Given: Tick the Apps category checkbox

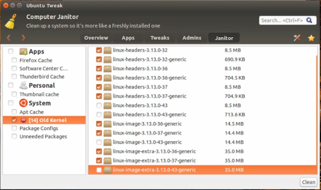Looking at the screenshot, I should [11, 51].
